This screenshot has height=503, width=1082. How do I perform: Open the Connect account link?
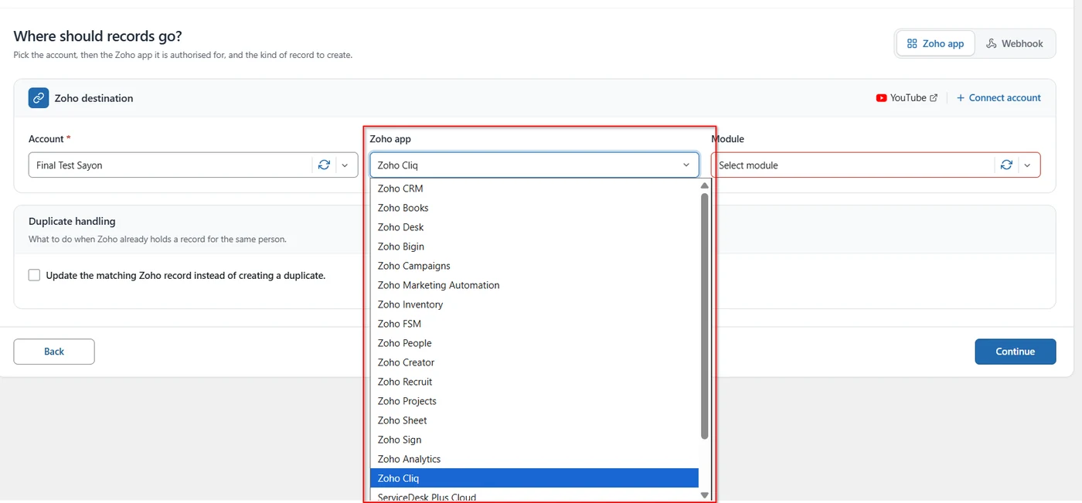(x=999, y=98)
